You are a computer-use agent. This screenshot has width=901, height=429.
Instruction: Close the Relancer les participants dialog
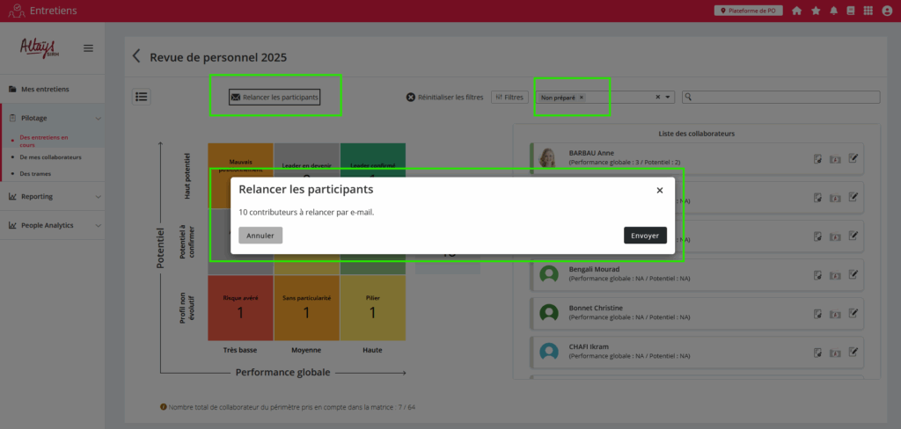660,190
